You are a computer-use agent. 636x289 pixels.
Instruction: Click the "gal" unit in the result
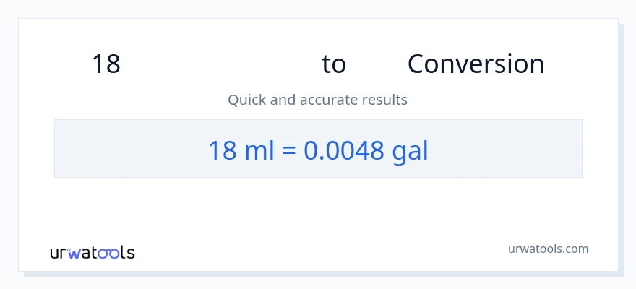click(411, 150)
